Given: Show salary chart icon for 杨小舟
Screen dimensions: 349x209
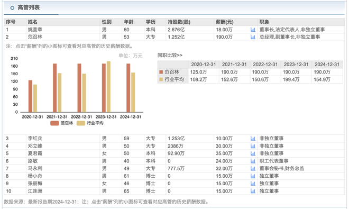Looking at the screenshot, I should point(253,176).
